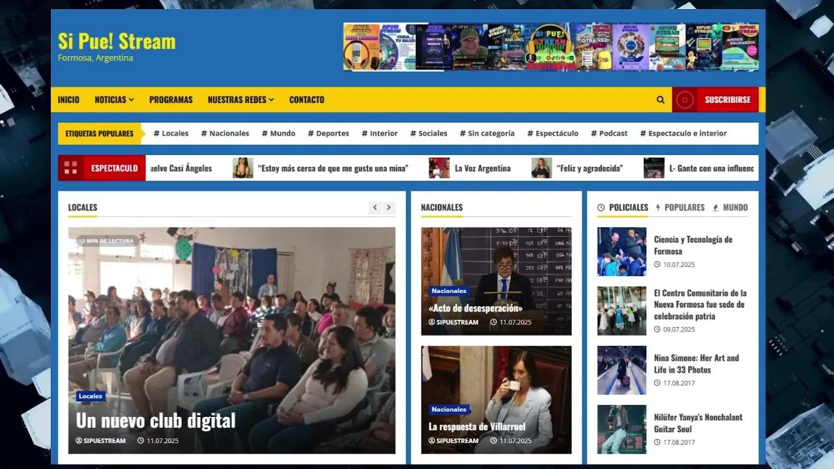This screenshot has height=469, width=834.
Task: Click Locales badge on featured article
Action: click(x=91, y=396)
